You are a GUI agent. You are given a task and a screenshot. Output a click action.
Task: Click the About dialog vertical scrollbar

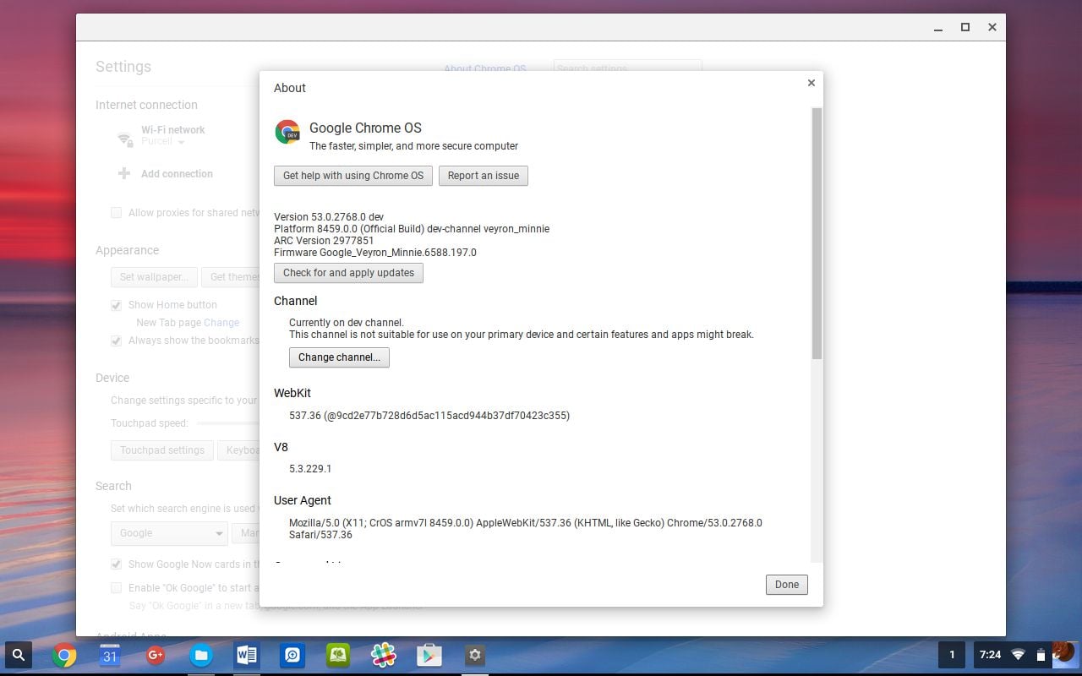(817, 234)
